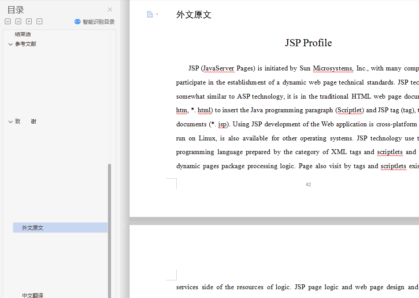Click the blue smart-recognition cloud icon
The image size is (419, 298).
pyautogui.click(x=78, y=22)
